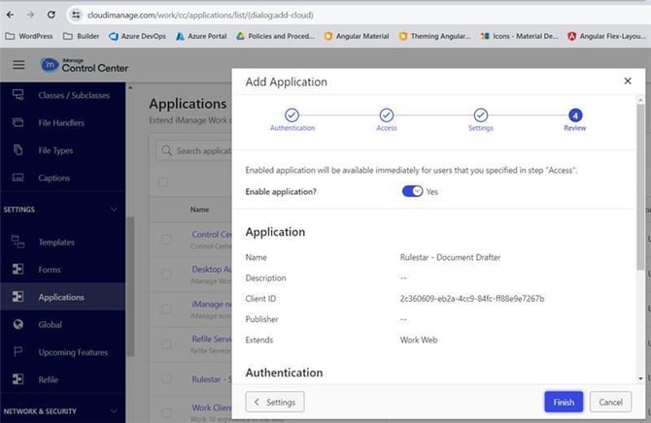Jump to the Access step
The image size is (651, 423).
click(386, 115)
